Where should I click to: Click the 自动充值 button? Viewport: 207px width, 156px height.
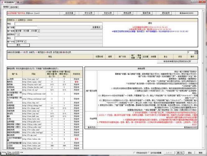point(69,13)
